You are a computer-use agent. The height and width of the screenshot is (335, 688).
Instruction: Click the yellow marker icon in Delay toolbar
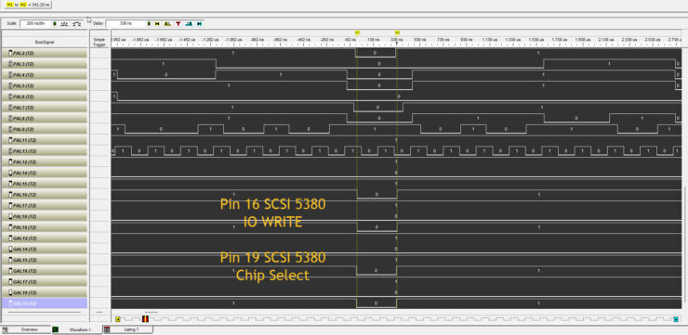pos(167,23)
